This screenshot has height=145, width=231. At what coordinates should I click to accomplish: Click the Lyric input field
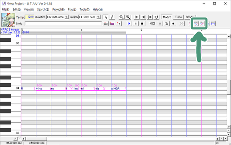(x=63, y=24)
